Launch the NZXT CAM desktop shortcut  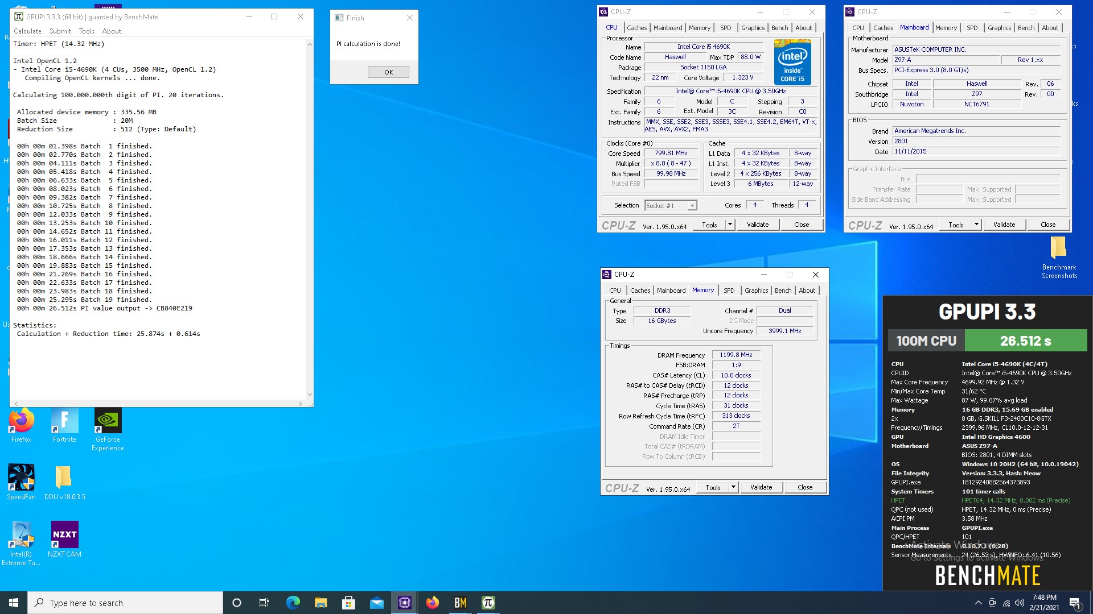(64, 540)
